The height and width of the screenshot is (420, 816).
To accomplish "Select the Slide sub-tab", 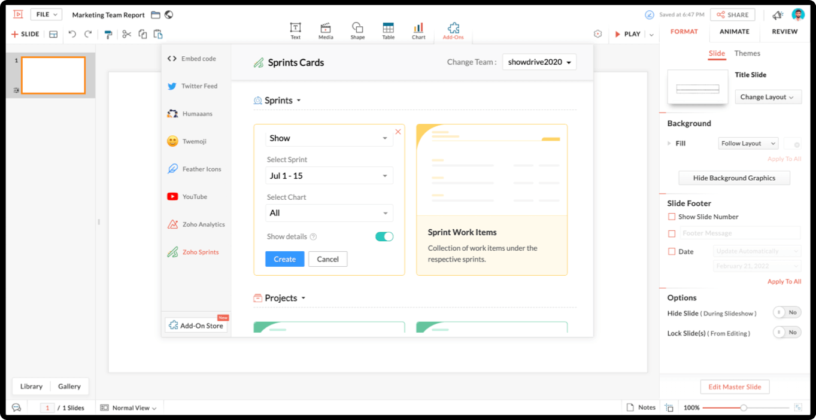I will (x=717, y=53).
